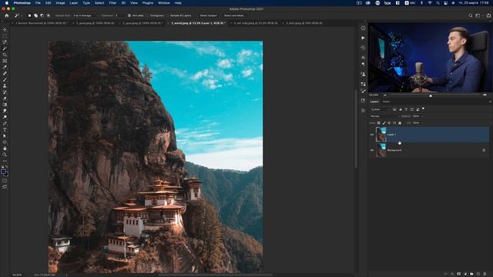Open the Apple menu

click(x=7, y=3)
